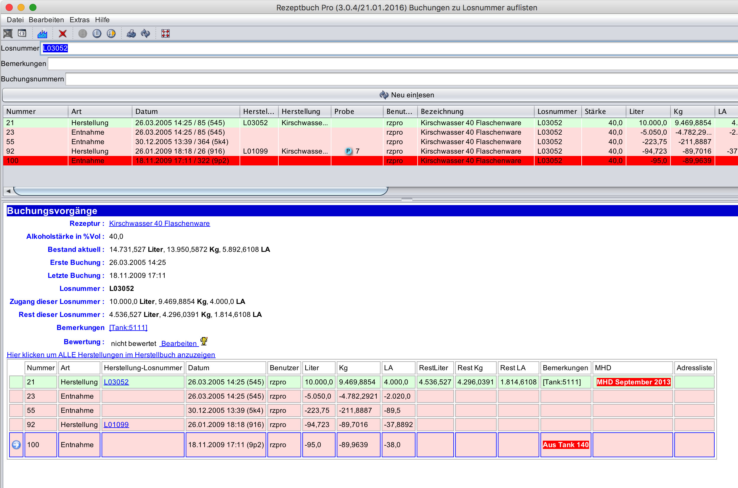Click the code window icon in toolbar
The height and width of the screenshot is (488, 738).
pyautogui.click(x=22, y=34)
